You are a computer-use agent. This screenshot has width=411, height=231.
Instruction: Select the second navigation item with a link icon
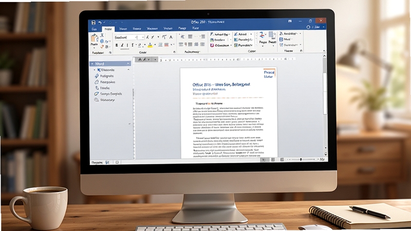(104, 76)
